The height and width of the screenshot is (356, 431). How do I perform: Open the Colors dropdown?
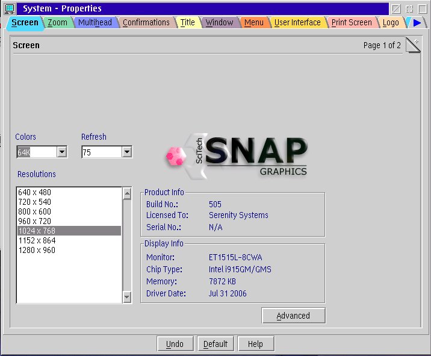pos(61,152)
